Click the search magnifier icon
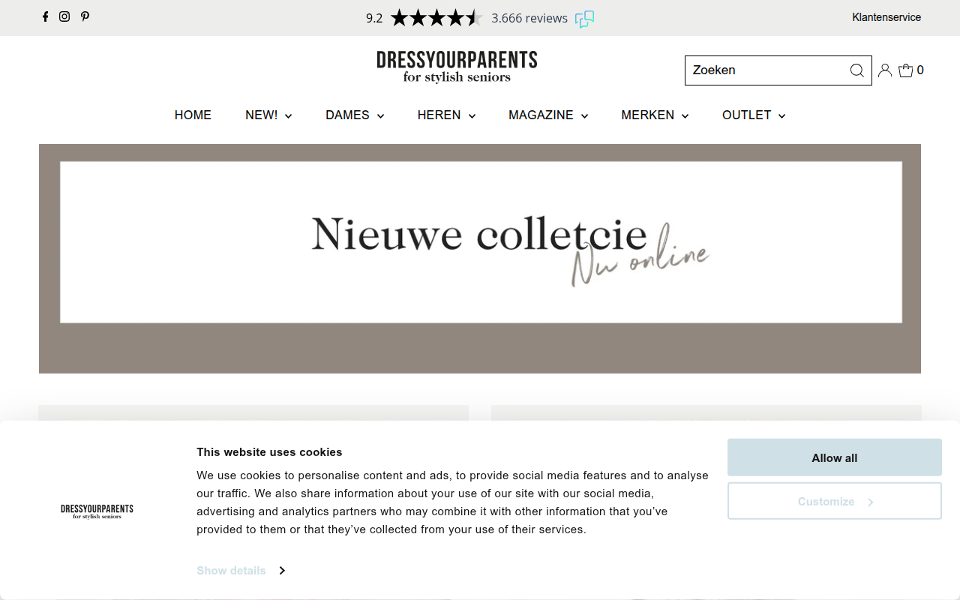 point(856,70)
